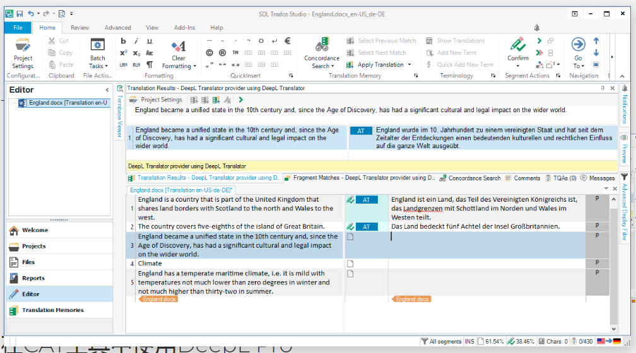Click Select Previous Match
Screen dimensions: 636x353
tap(381, 40)
